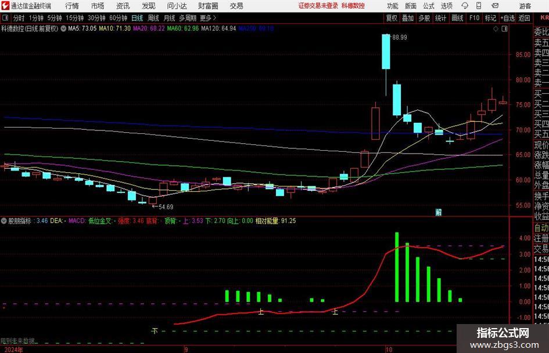549x353 pixels.
Task: Select the 15分钟 period
Action: pos(74,18)
